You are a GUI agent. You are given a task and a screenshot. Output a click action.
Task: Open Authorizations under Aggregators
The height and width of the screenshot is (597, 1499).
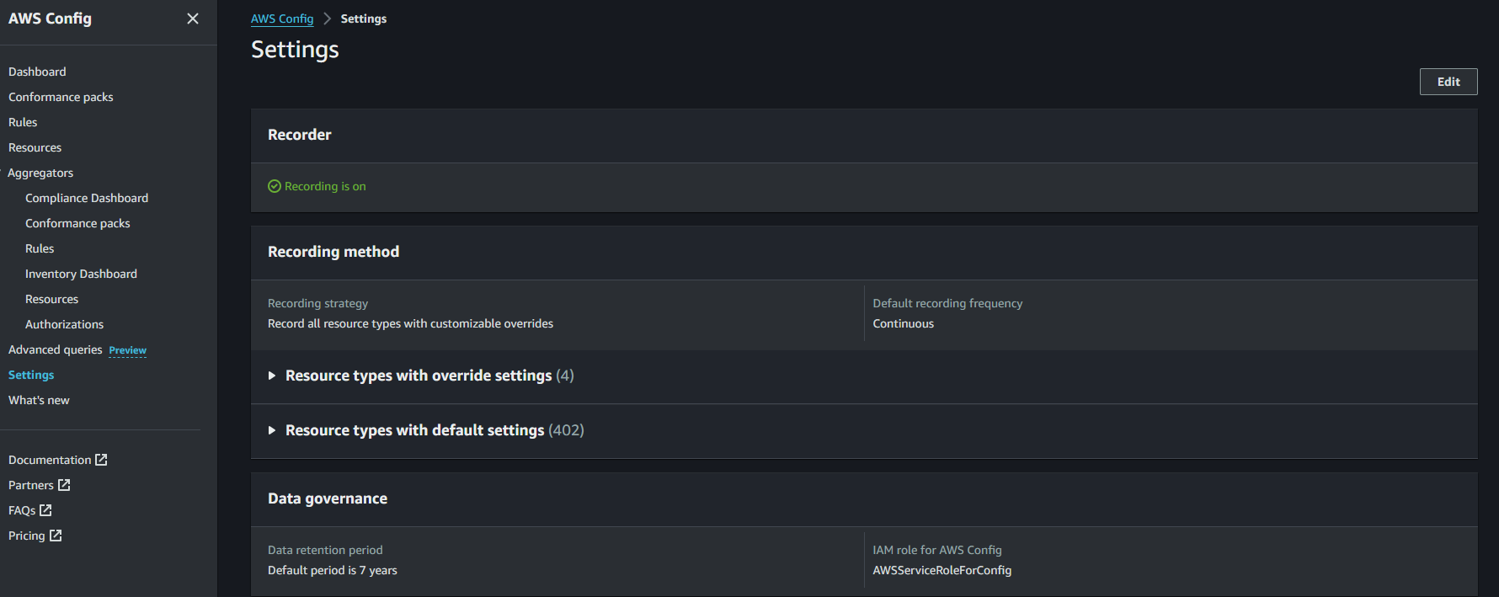tap(64, 324)
